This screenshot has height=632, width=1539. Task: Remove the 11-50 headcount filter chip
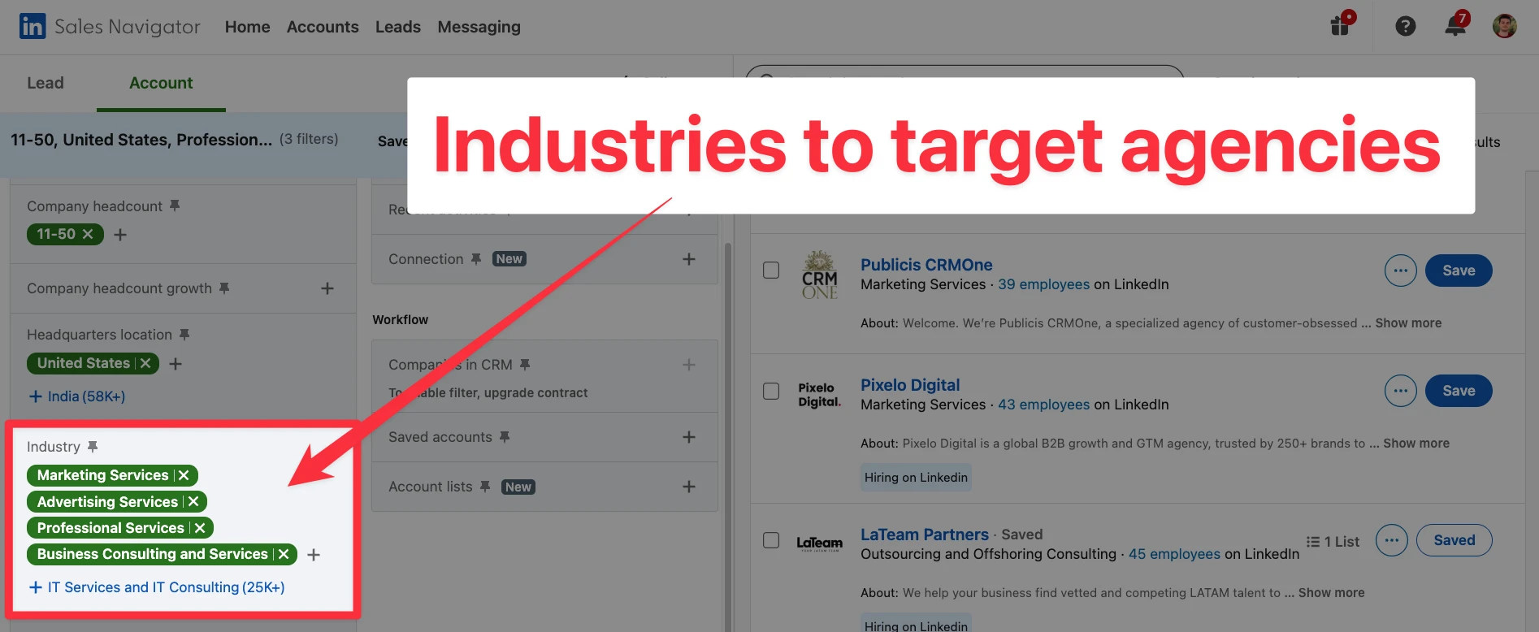pos(88,234)
